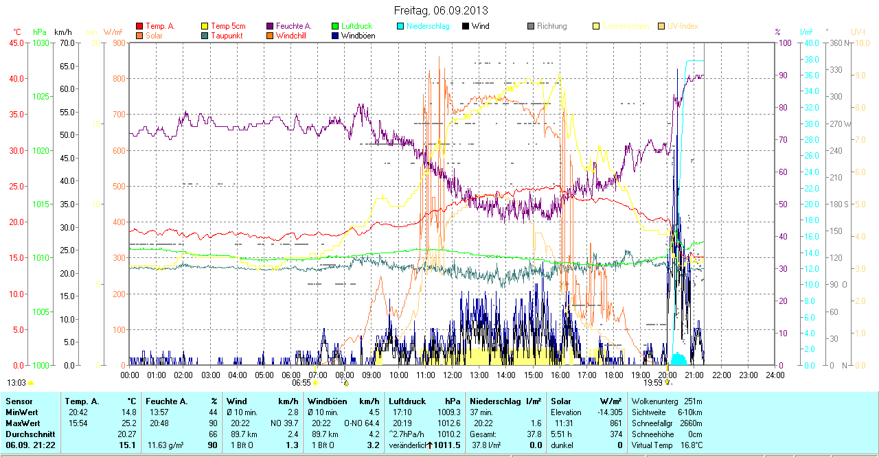Click the teal Taupunkt legend square
Image resolution: width=879 pixels, height=457 pixels.
point(205,36)
